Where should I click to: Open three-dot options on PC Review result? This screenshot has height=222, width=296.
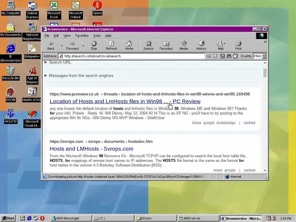coord(240,123)
